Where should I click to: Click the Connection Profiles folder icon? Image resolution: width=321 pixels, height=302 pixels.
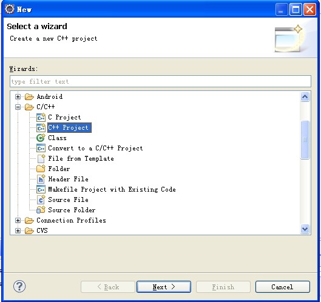coord(29,220)
